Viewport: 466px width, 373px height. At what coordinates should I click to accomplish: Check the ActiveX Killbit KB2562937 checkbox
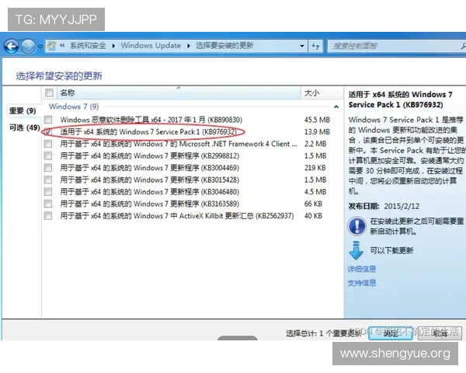click(x=48, y=216)
